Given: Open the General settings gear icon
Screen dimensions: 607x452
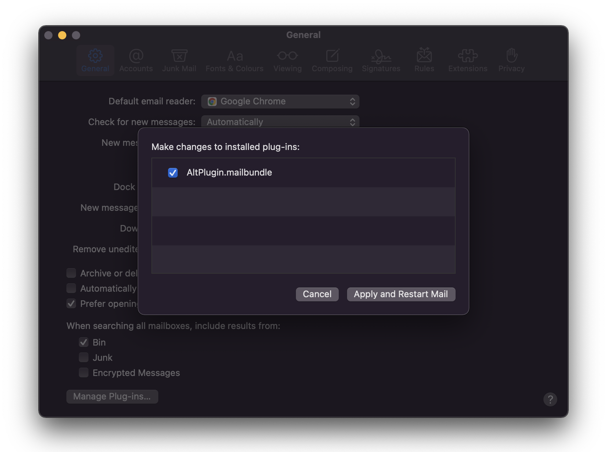Looking at the screenshot, I should [x=95, y=55].
